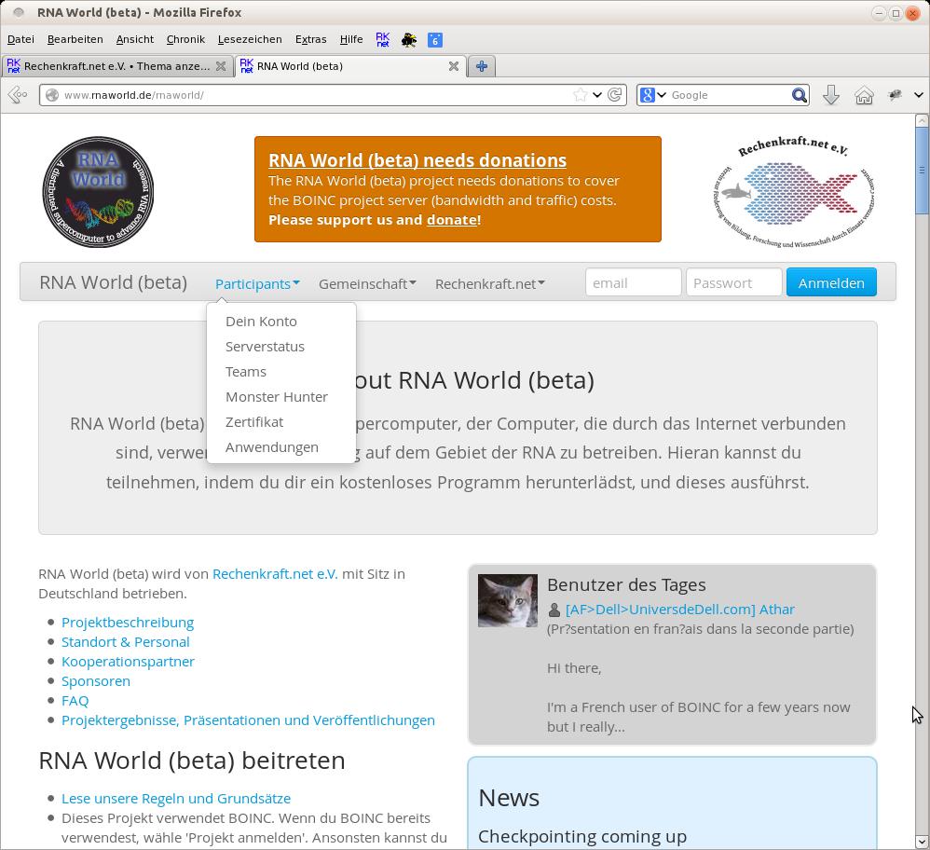
Task: Bookmark this page with the star icon
Action: coord(580,95)
